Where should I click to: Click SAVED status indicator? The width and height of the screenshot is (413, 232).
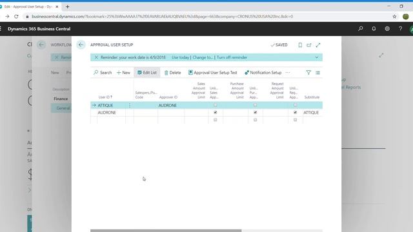coord(279,45)
